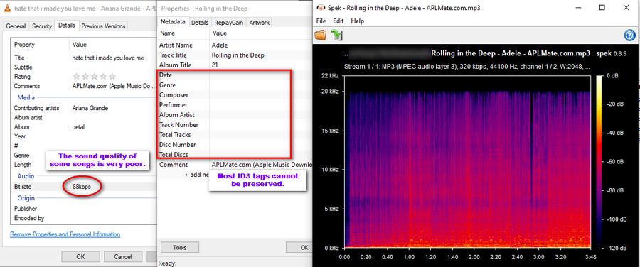The height and width of the screenshot is (267, 640).
Task: Click the spectrogram display area
Action: [x=468, y=161]
